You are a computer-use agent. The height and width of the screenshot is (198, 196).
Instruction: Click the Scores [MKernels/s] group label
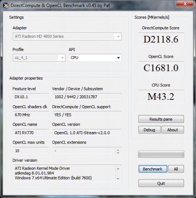click(152, 17)
